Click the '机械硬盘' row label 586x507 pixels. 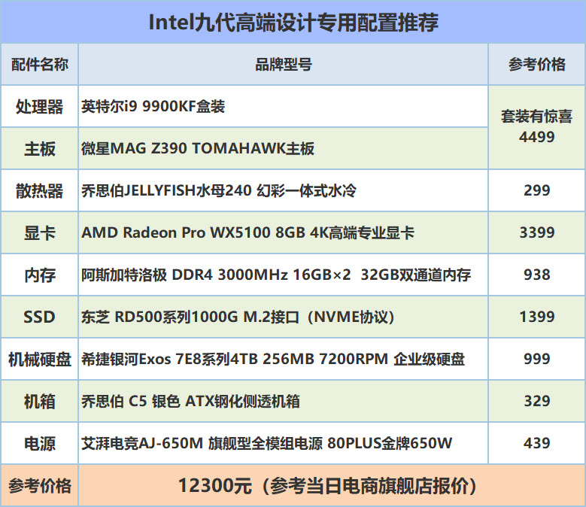[x=40, y=359]
